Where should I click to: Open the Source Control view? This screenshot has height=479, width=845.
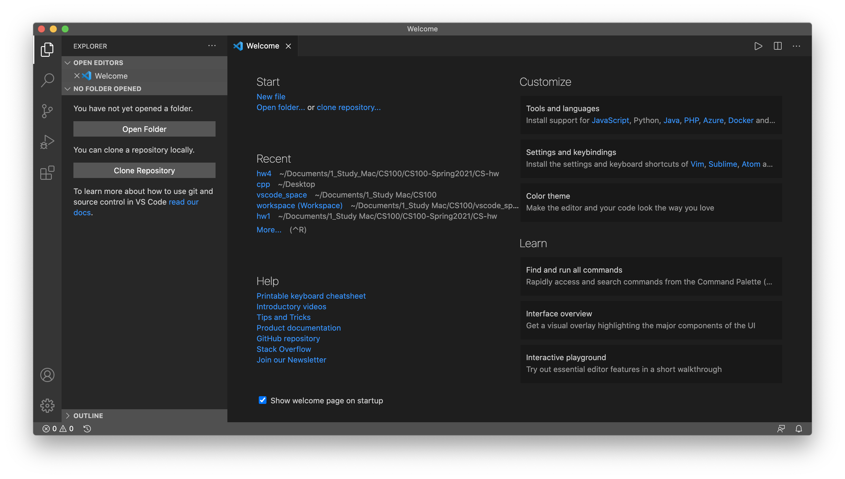pos(47,111)
